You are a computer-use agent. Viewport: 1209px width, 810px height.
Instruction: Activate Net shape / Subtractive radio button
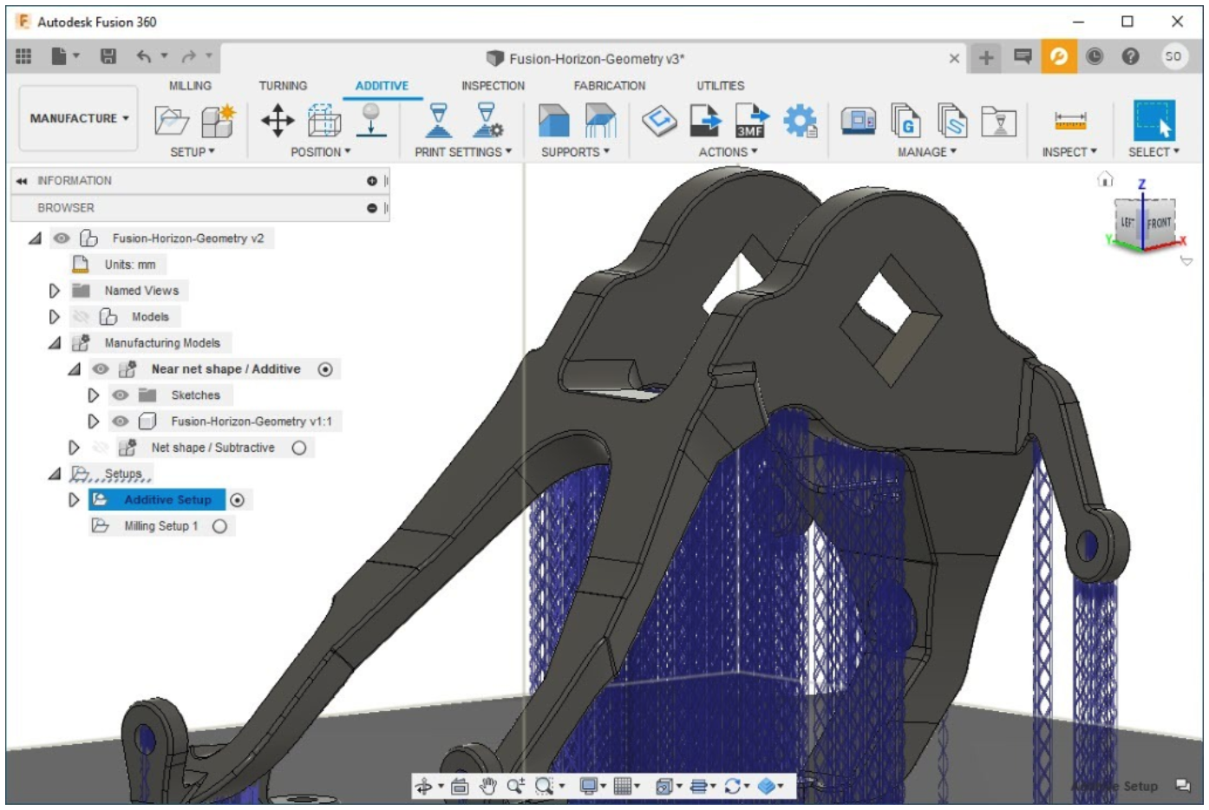point(299,448)
